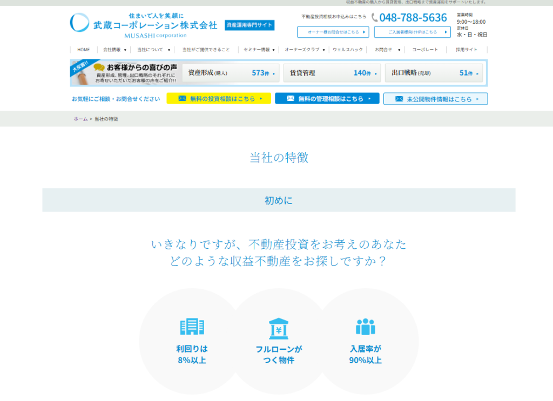The height and width of the screenshot is (401, 553).
Task: Expand the お問合せ dropdown
Action: 383,49
